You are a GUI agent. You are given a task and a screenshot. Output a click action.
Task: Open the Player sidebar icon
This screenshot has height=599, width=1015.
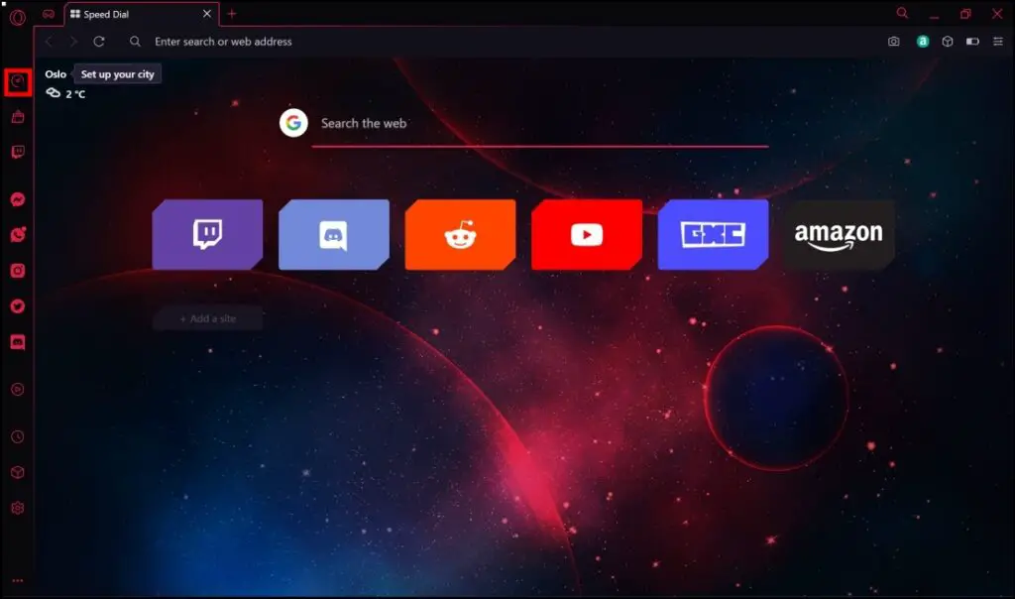click(18, 389)
